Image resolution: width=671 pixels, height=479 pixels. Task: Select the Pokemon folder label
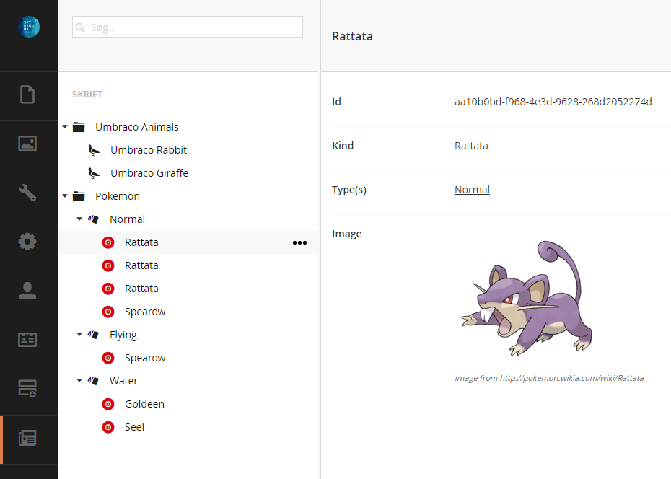coord(118,196)
